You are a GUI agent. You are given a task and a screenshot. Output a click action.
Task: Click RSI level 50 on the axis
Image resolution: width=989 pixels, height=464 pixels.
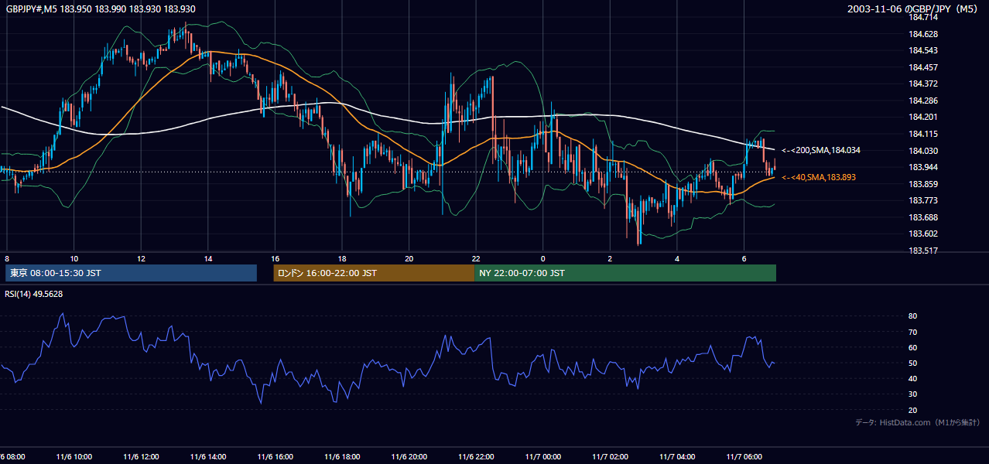pyautogui.click(x=913, y=363)
